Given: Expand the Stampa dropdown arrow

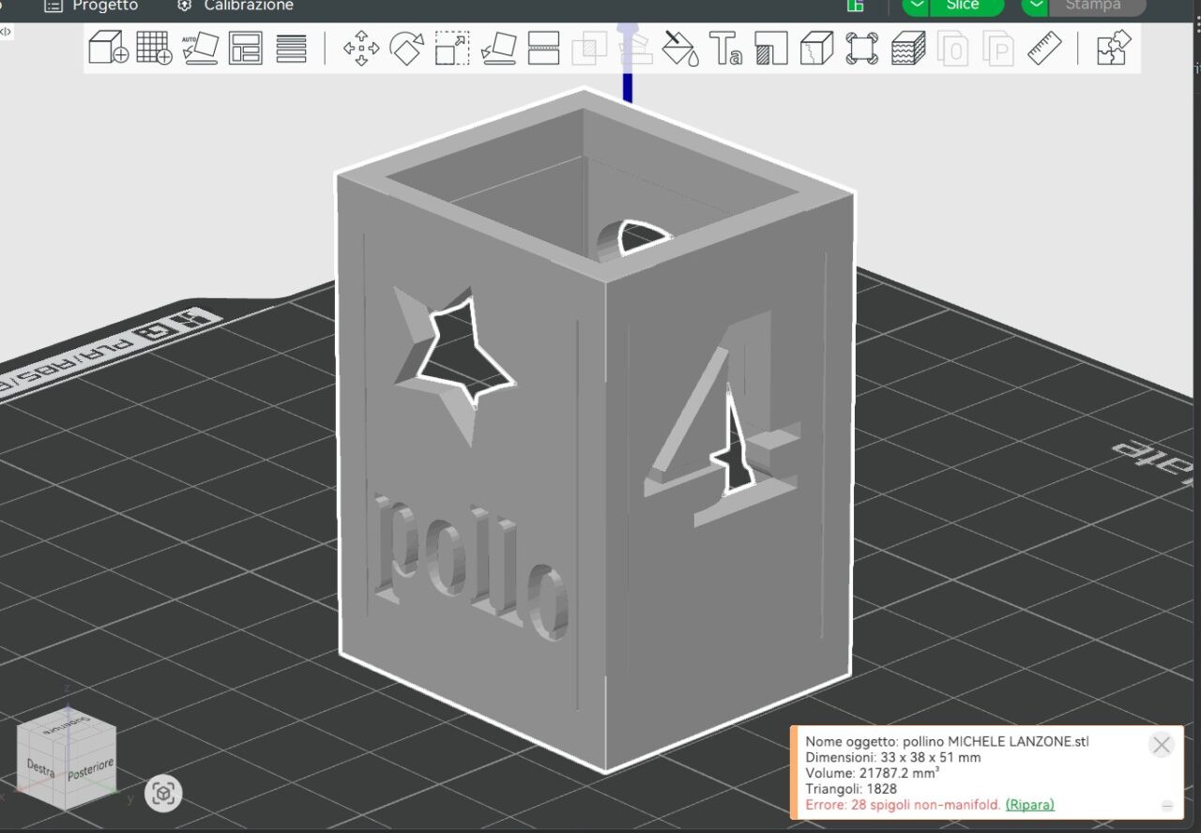Looking at the screenshot, I should pos(1035,6).
